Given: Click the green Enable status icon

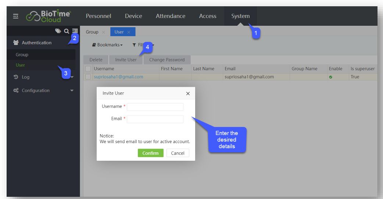Looking at the screenshot, I should pyautogui.click(x=330, y=77).
